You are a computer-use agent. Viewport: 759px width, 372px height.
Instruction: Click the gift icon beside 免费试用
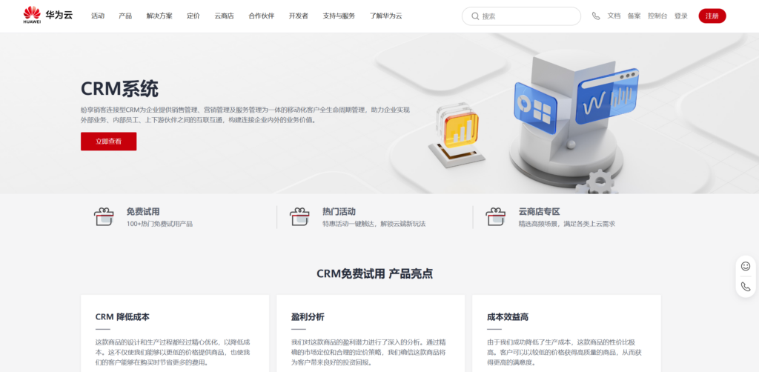[104, 216]
